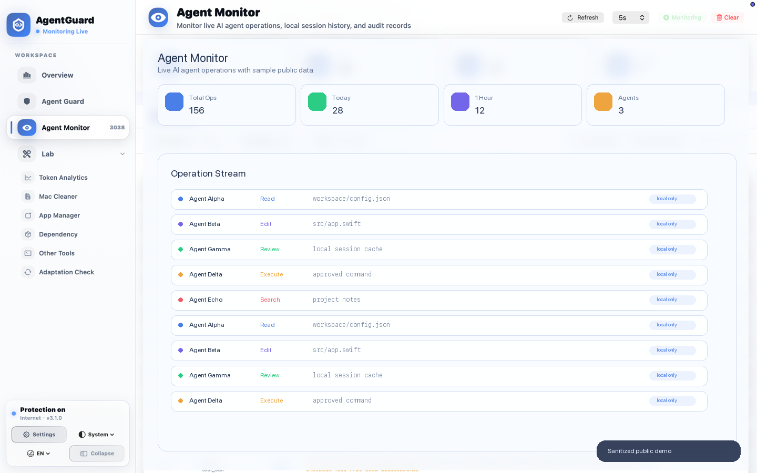The height and width of the screenshot is (473, 757).
Task: Open the 5s refresh interval dropdown
Action: [631, 18]
